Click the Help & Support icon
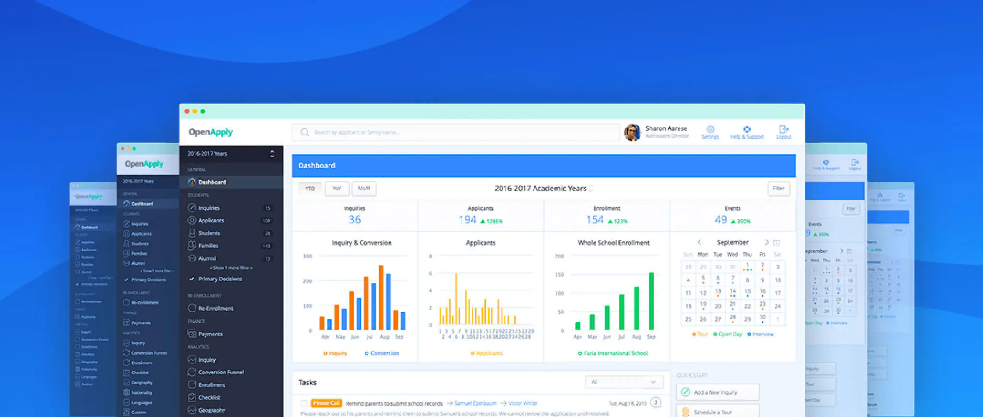Image resolution: width=983 pixels, height=417 pixels. (747, 130)
